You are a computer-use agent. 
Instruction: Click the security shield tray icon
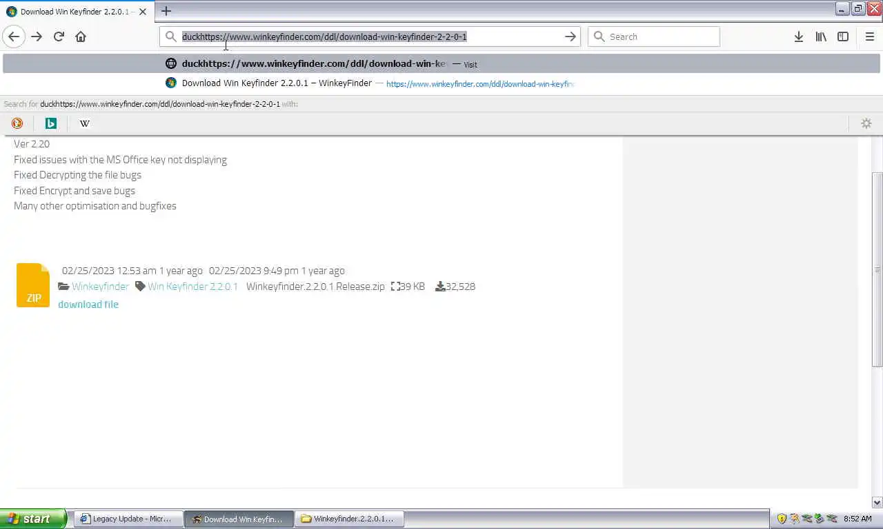782,519
